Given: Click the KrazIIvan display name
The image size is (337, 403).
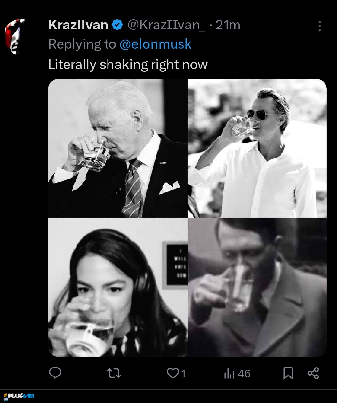Looking at the screenshot, I should click(78, 25).
